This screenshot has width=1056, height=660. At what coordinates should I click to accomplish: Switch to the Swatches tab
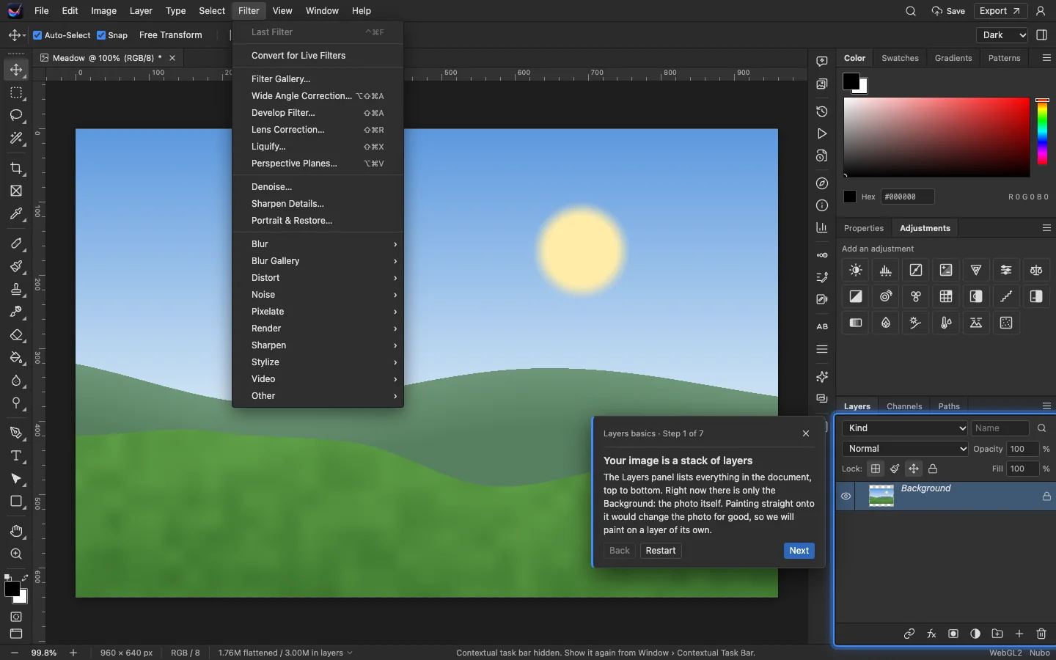point(900,58)
